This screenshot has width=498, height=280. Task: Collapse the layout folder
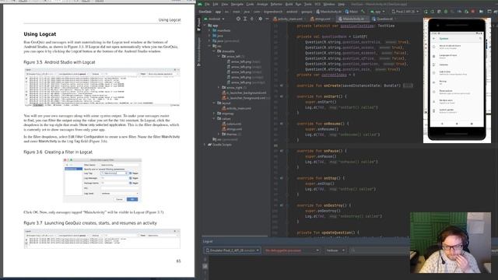(x=215, y=103)
